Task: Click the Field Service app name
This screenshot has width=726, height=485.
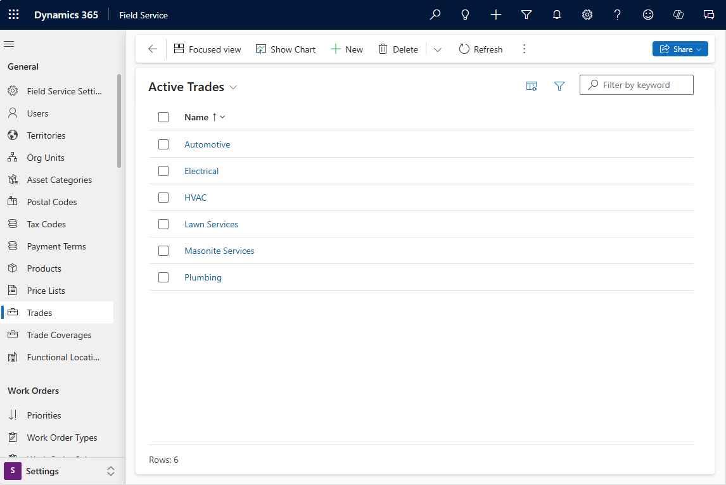Action: coord(144,15)
